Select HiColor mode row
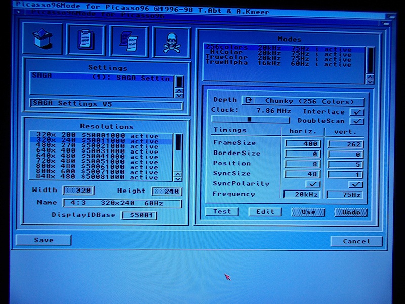405x304 pixels. (285, 53)
